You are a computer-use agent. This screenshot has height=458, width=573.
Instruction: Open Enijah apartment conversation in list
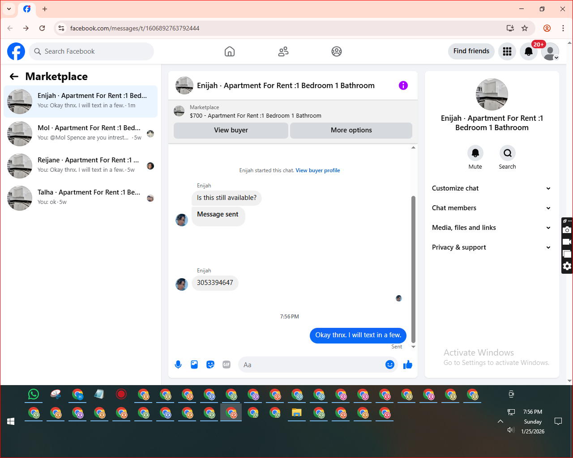tap(81, 102)
